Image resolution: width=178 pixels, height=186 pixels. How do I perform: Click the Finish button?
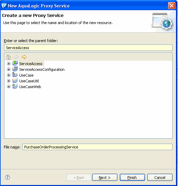coord(132,178)
